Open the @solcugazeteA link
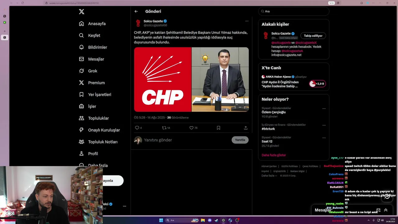The height and width of the screenshot is (224, 398). point(292,51)
